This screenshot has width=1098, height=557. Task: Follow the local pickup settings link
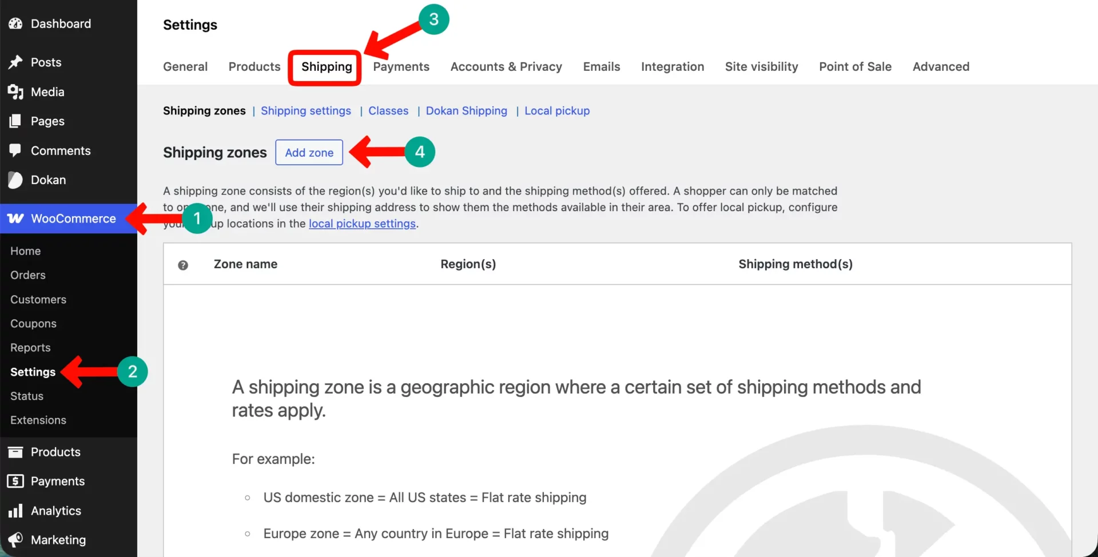(x=362, y=224)
